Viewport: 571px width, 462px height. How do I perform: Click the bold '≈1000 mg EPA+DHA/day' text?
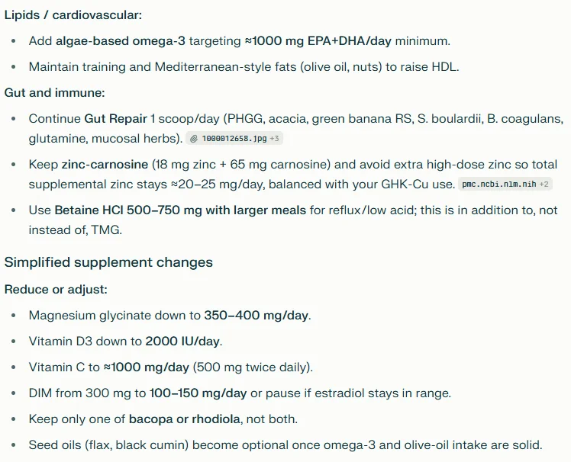pyautogui.click(x=318, y=41)
